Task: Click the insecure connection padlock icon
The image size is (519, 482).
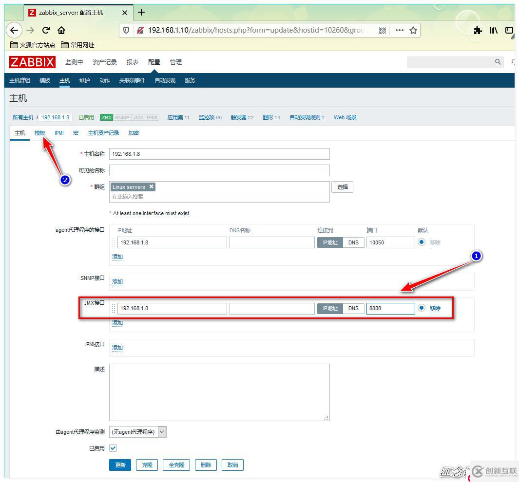Action: pyautogui.click(x=140, y=30)
